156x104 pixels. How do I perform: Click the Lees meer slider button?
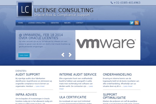(24, 55)
